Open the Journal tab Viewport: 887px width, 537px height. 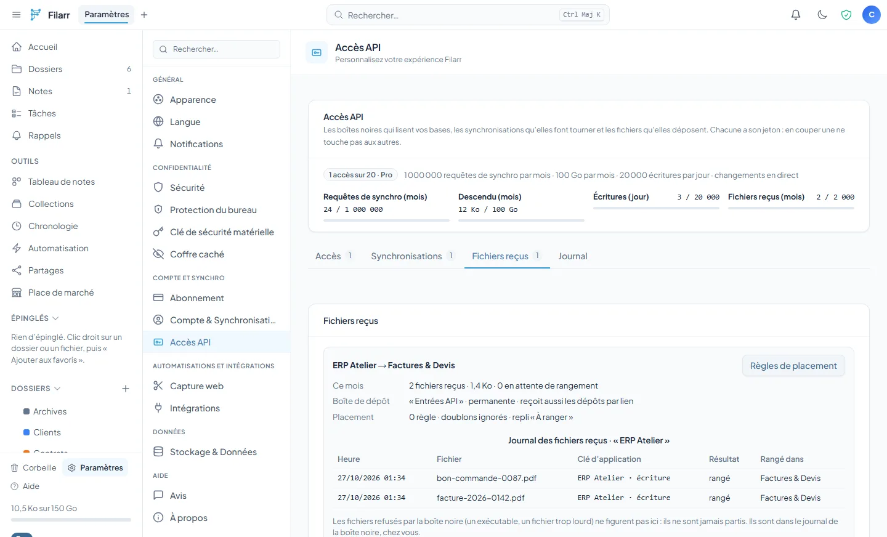click(x=573, y=256)
